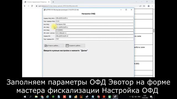177x99 pixels.
Task: Open the notification center icon
Action: (x=151, y=97)
